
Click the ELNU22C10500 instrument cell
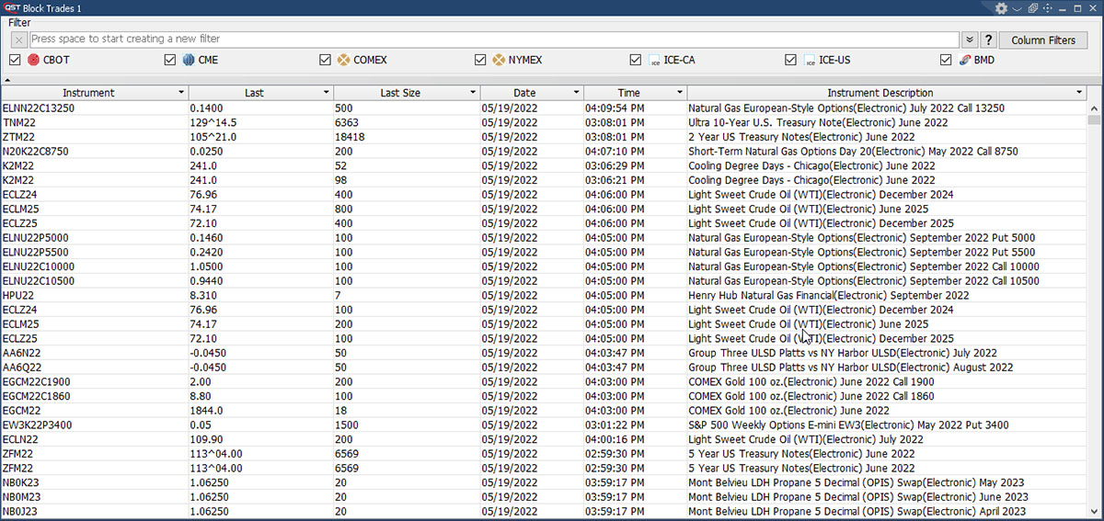95,280
